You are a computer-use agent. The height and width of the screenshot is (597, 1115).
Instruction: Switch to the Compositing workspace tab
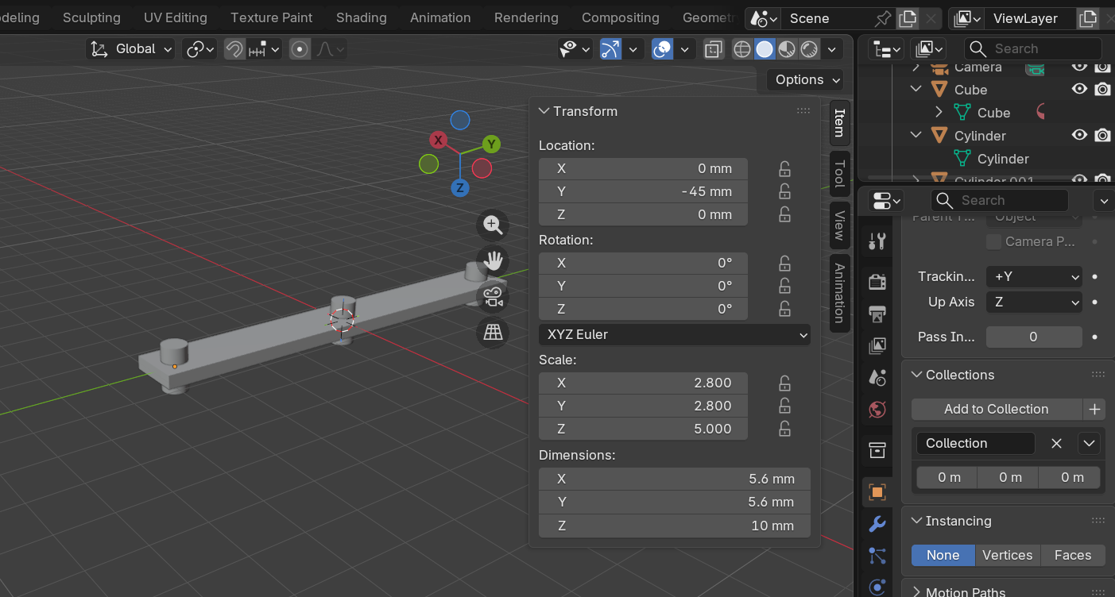tap(621, 17)
